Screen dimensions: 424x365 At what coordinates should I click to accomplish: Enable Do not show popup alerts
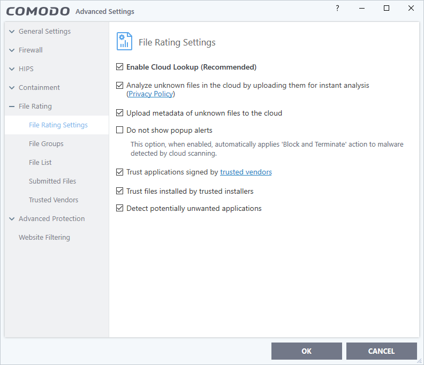pos(119,130)
